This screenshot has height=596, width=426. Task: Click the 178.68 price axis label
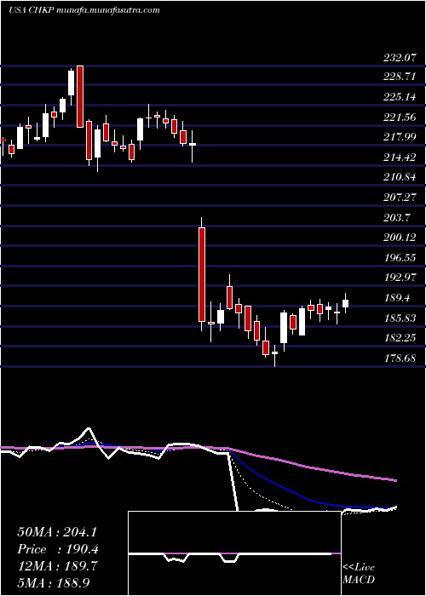click(x=400, y=358)
